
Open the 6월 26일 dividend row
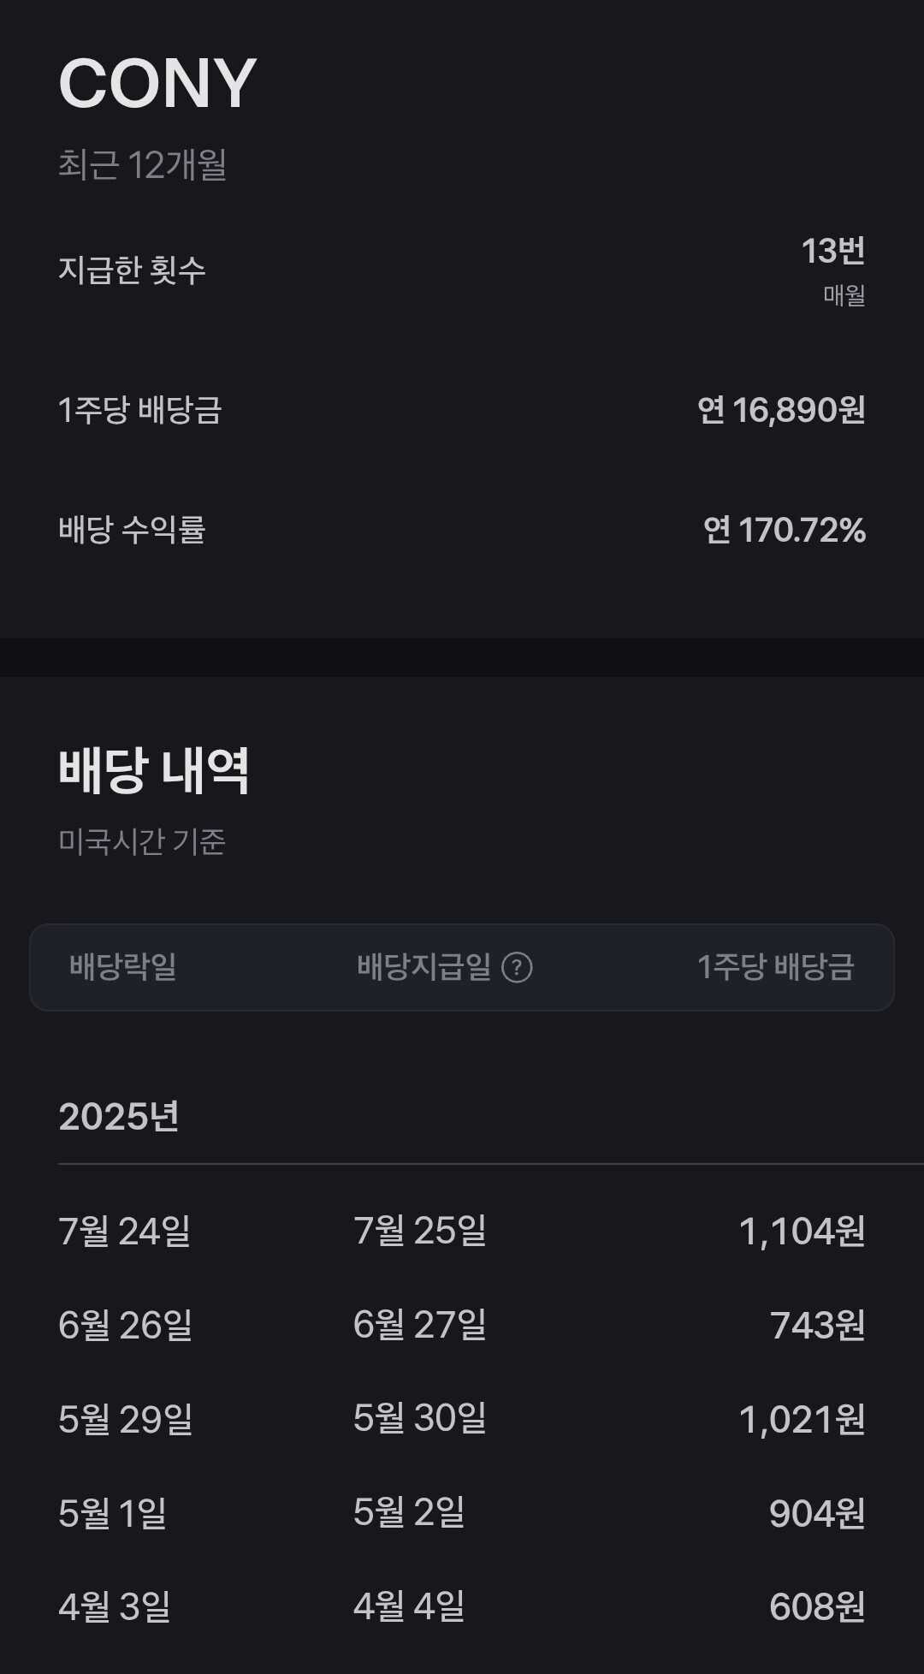coord(462,1325)
